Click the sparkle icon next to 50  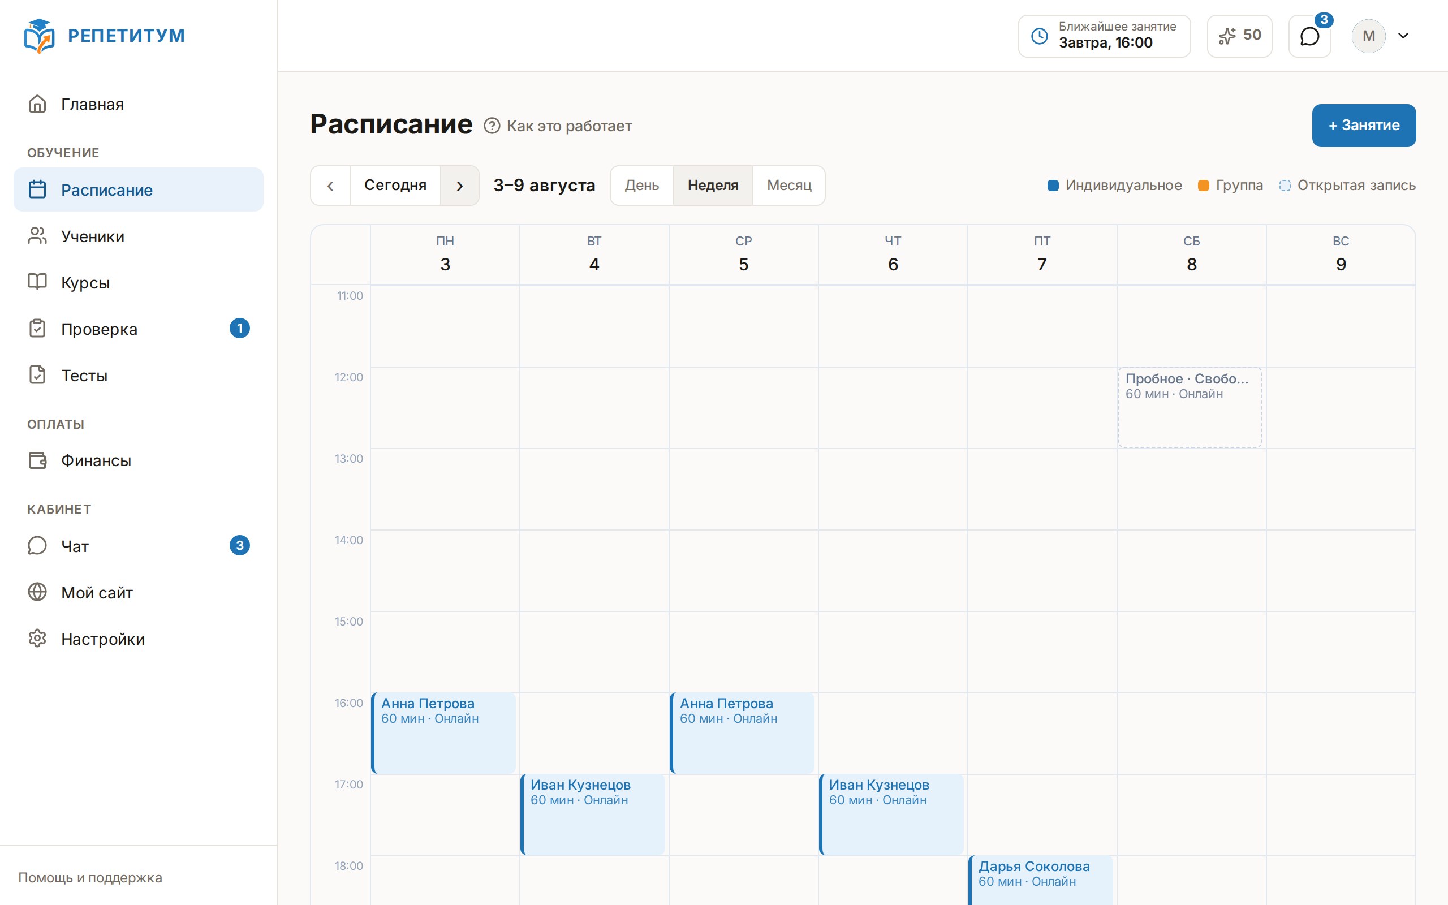(x=1227, y=36)
